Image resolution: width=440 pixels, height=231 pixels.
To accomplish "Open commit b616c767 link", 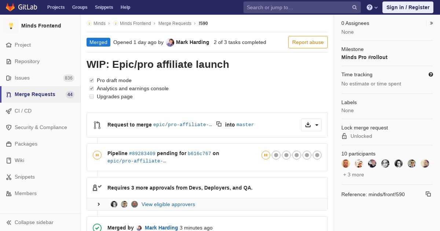I will [x=199, y=154].
